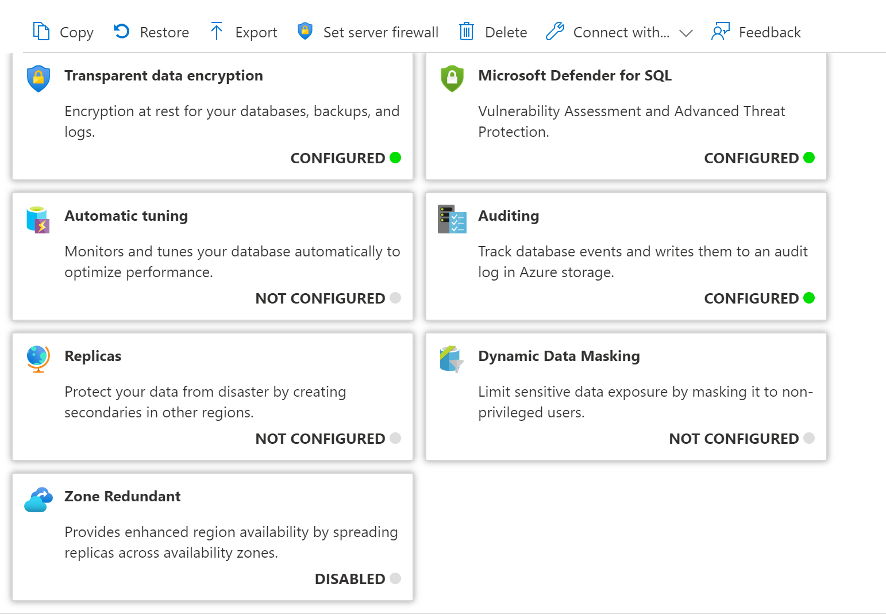Click the Replicas globe icon
The height and width of the screenshot is (614, 886).
tap(38, 359)
